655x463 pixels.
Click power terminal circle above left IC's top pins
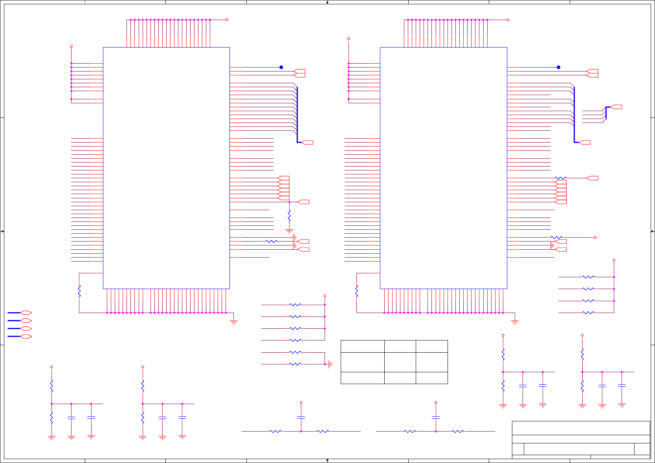click(227, 20)
